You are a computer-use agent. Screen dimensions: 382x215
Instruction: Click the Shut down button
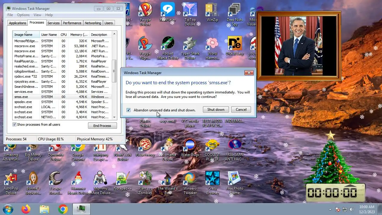[x=216, y=110]
